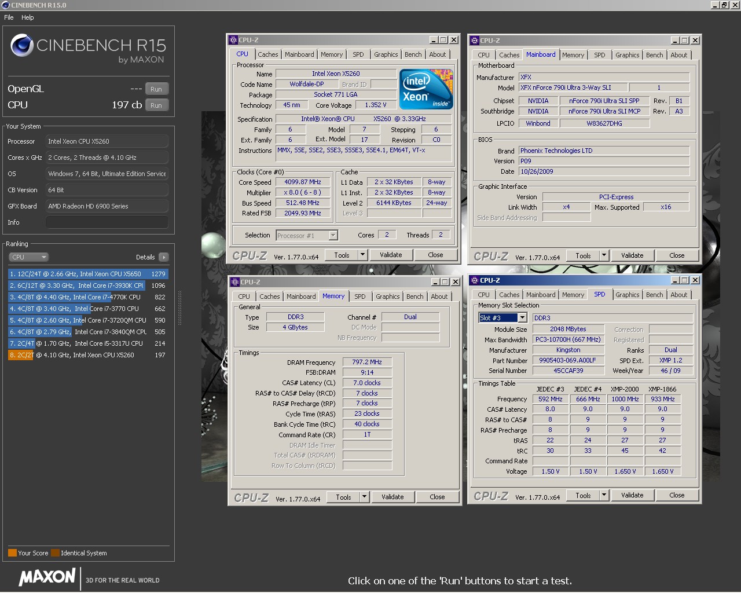Open the Help menu
Image resolution: width=741 pixels, height=593 pixels.
(x=28, y=17)
